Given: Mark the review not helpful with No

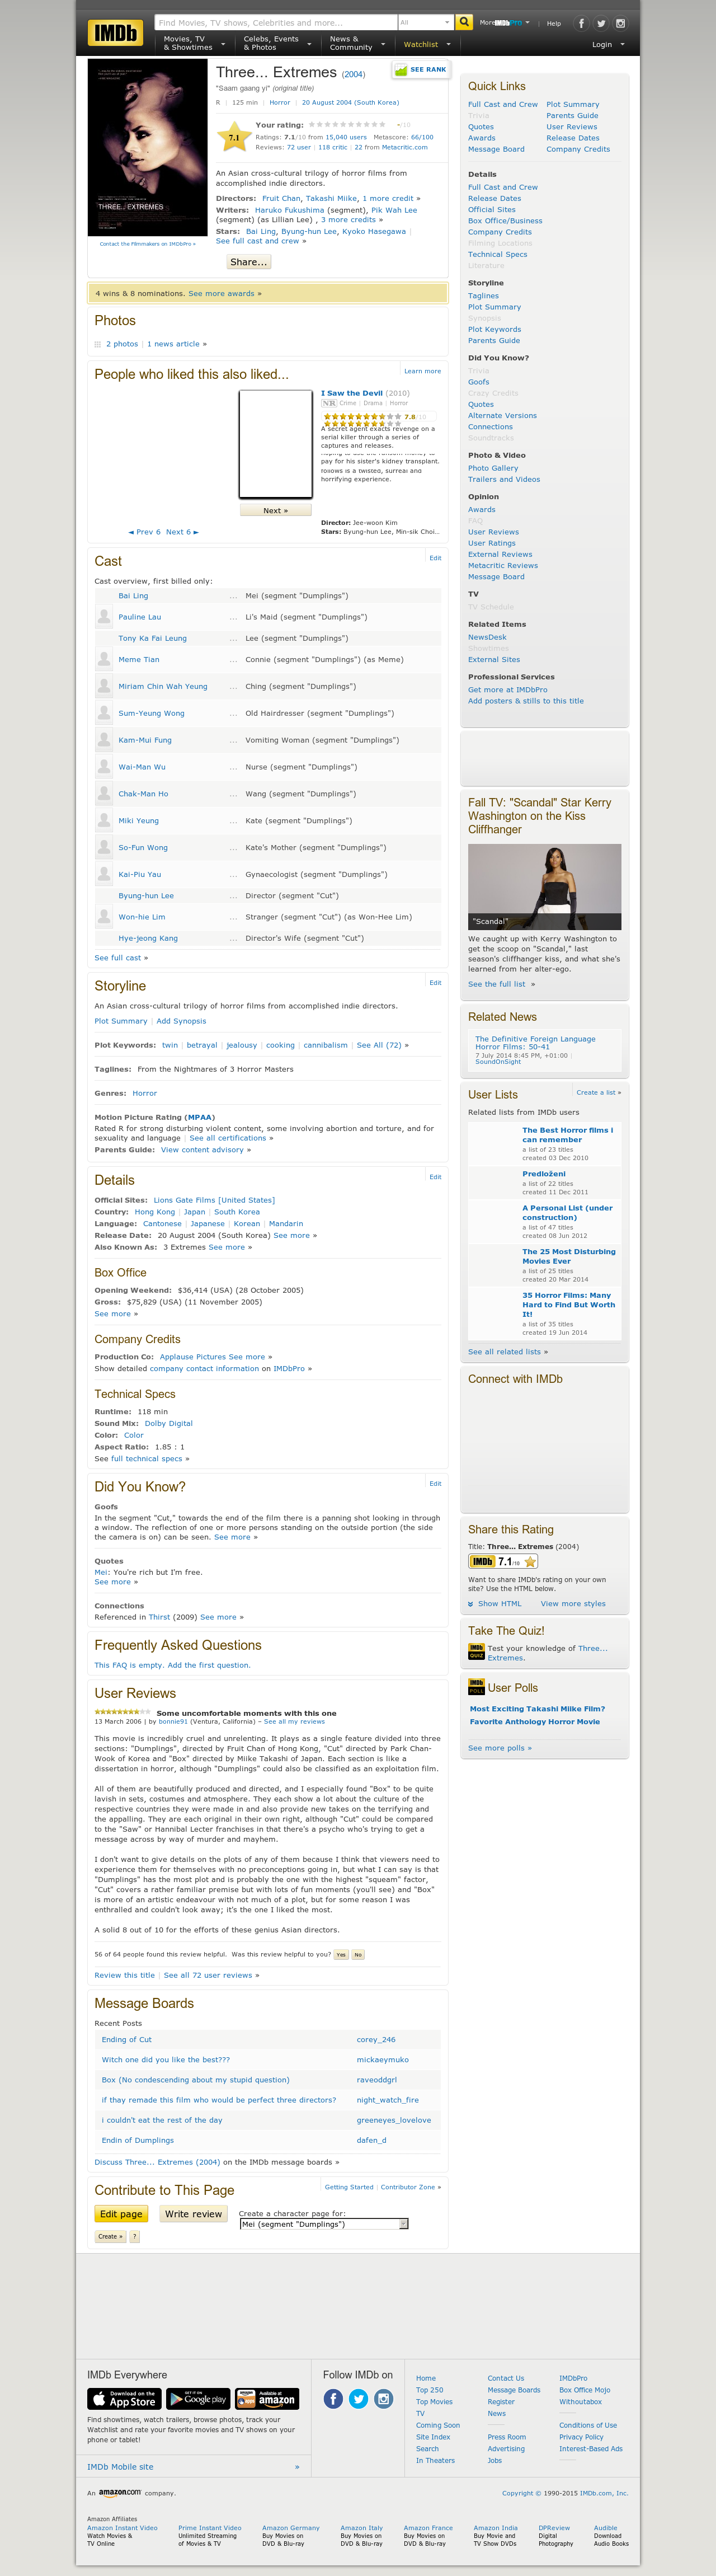Looking at the screenshot, I should point(358,1954).
